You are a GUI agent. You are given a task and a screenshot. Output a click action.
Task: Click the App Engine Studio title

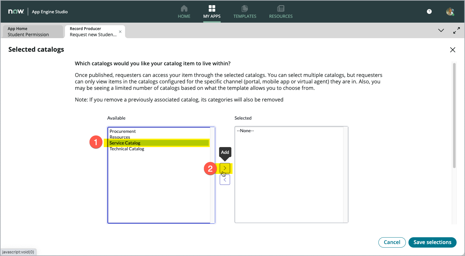(50, 12)
